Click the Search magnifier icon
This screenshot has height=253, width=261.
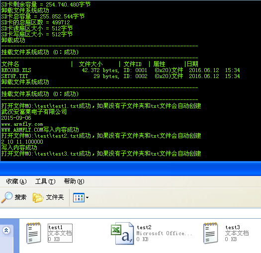point(6,197)
